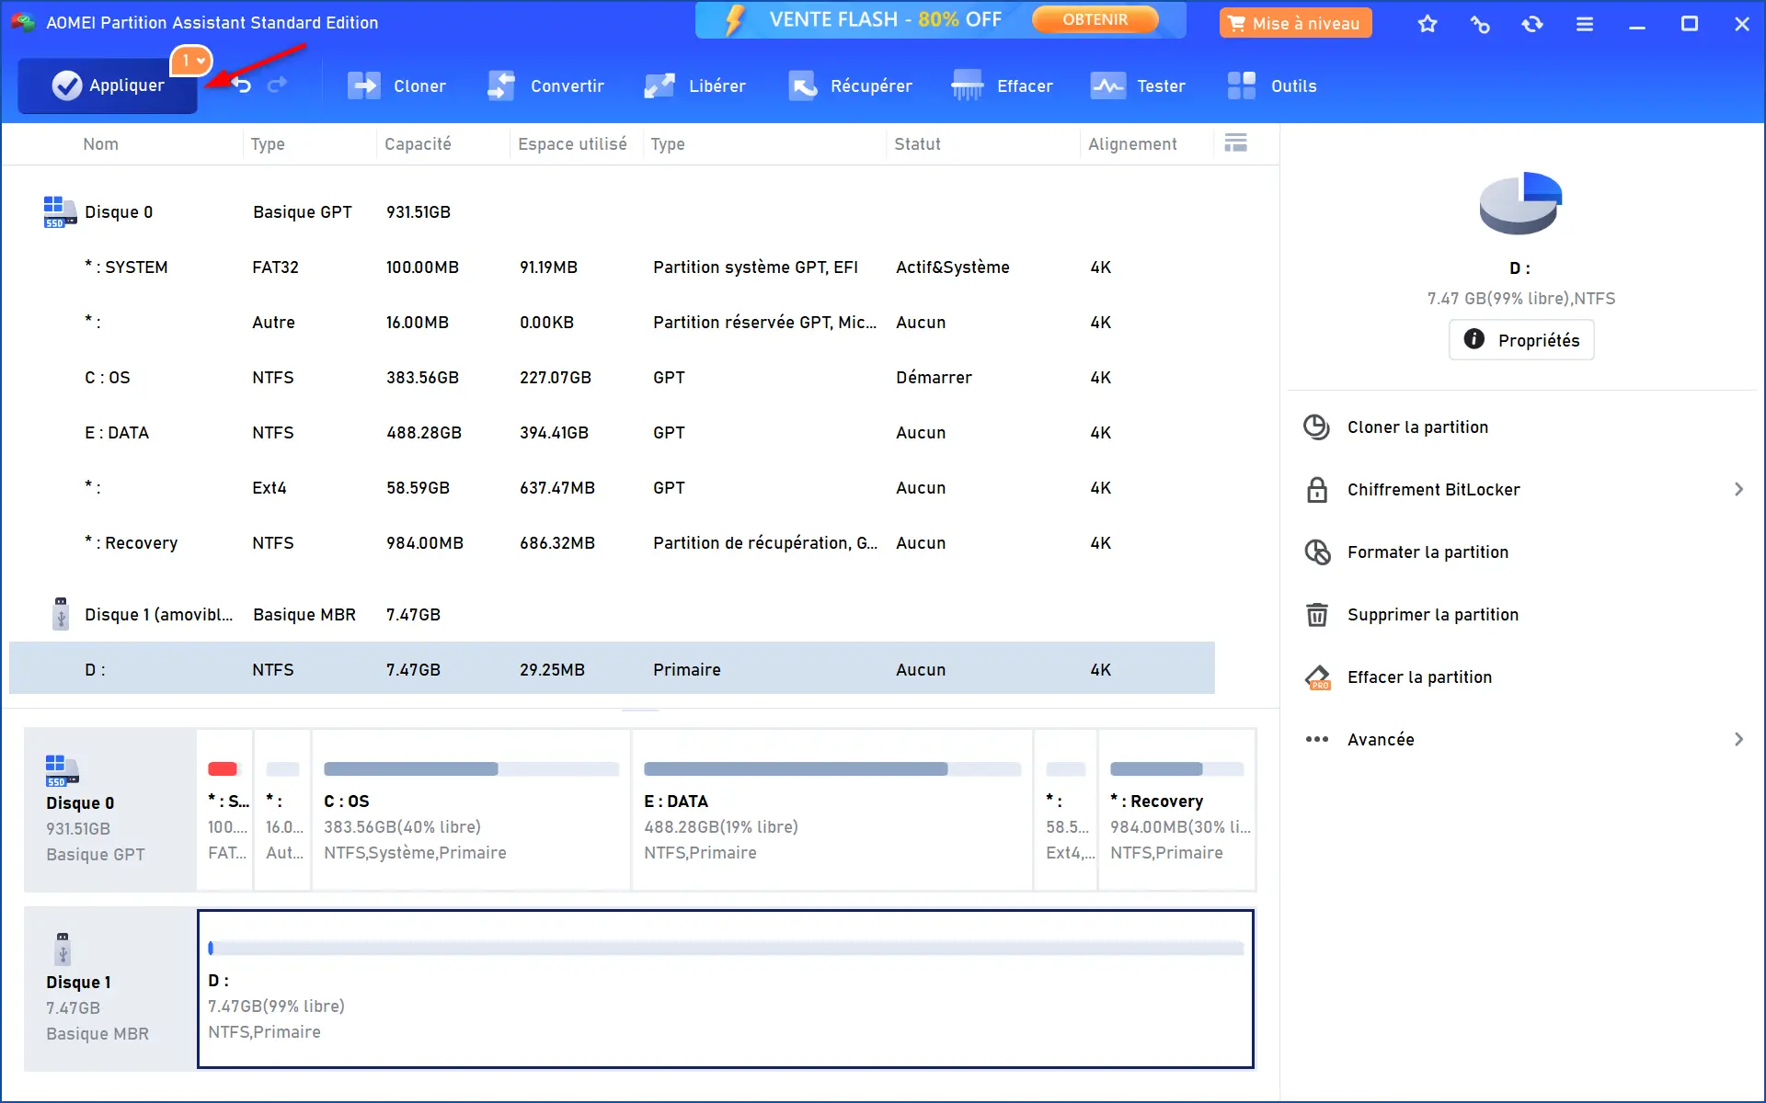Select the E : DATA partition row

pyautogui.click(x=612, y=433)
